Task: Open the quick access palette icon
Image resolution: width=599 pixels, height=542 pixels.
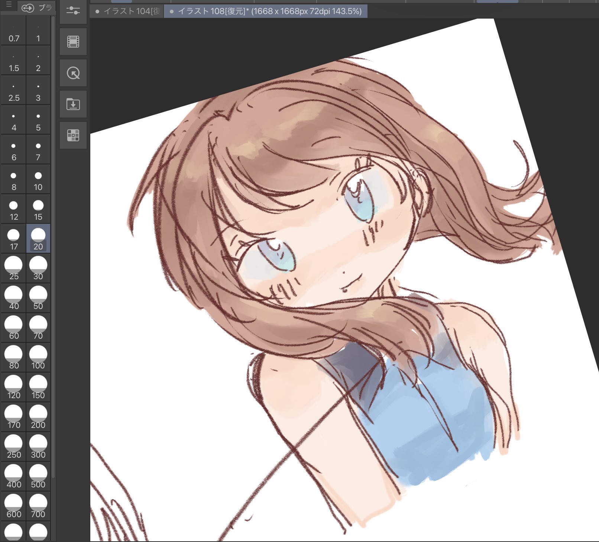Action: coord(73,73)
